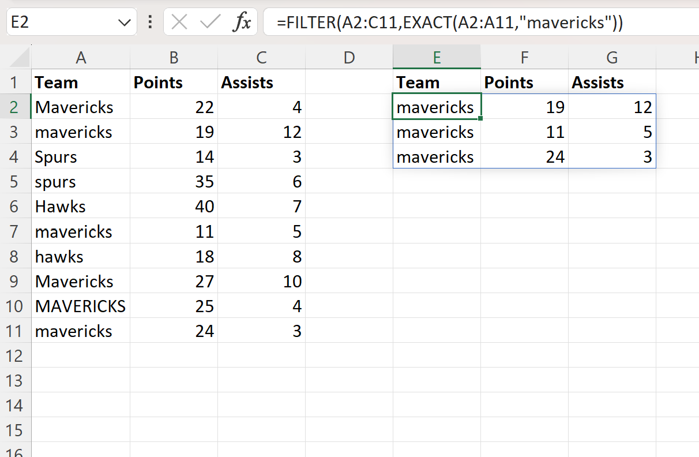Image resolution: width=699 pixels, height=457 pixels.
Task: Select the Assists value 12 in G2
Action: click(612, 107)
